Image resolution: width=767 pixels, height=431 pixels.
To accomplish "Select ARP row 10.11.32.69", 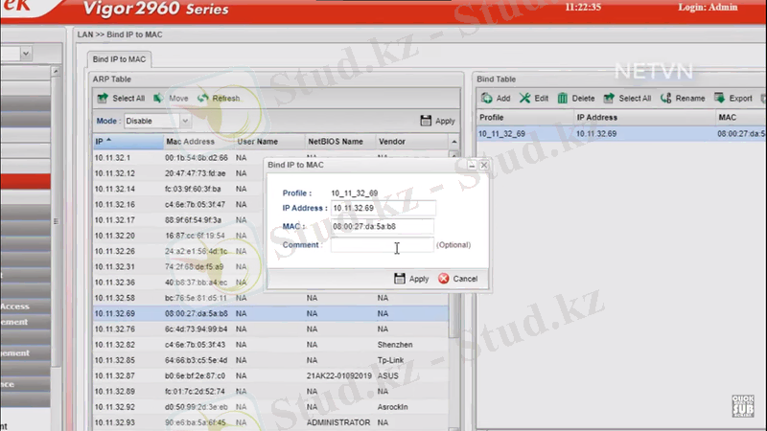I will pos(270,314).
